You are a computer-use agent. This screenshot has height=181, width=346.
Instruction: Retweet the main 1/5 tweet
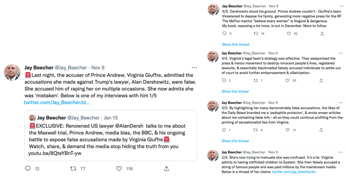point(73,168)
